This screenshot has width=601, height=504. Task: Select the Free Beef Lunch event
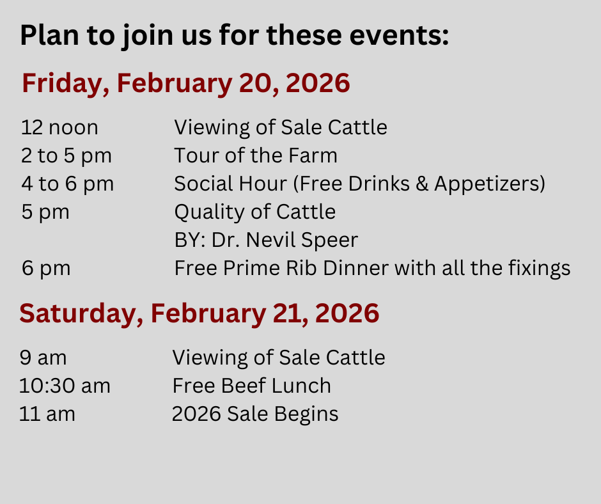tap(252, 386)
